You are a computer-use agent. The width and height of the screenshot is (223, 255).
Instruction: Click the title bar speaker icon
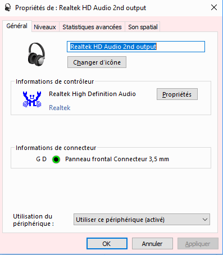click(8, 8)
